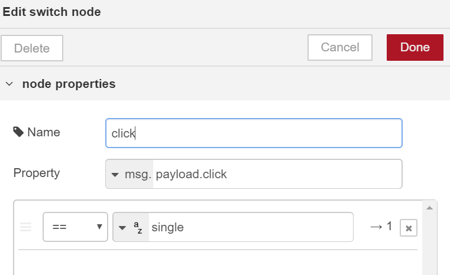Click the Property label
The image size is (450, 275).
37,173
